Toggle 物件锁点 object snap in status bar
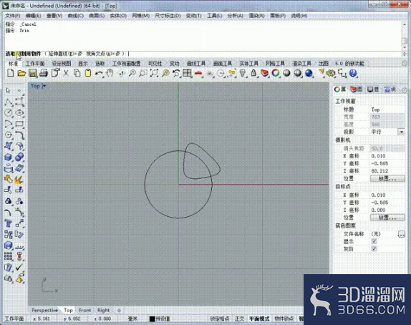This screenshot has width=411, height=325. [x=284, y=319]
